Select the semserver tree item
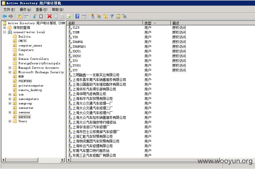This screenshot has height=169, width=255. click(x=26, y=108)
